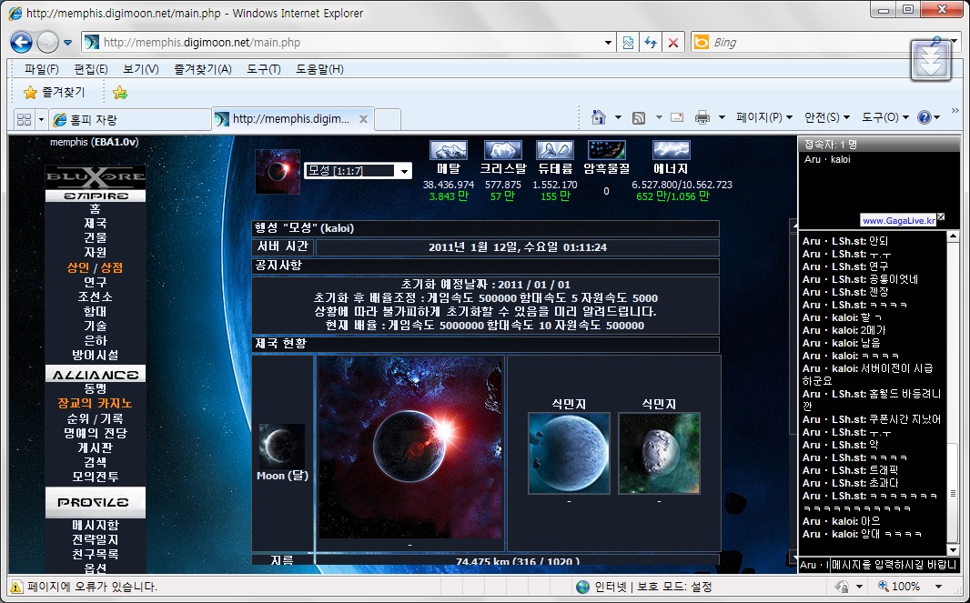
Task: Expand the 페이지(P) command bar dropdown
Action: pos(764,117)
